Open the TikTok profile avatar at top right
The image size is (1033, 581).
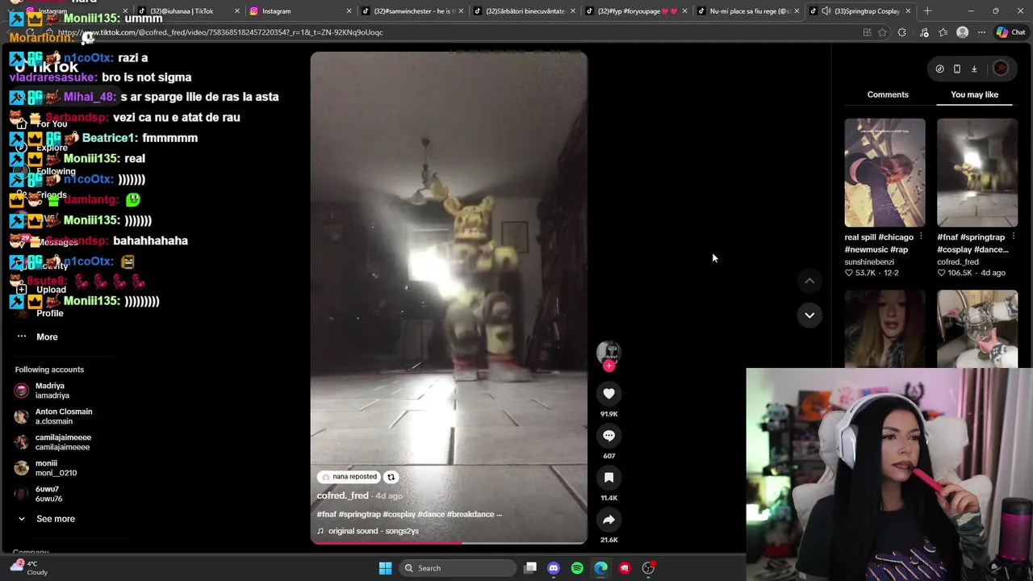point(1001,69)
